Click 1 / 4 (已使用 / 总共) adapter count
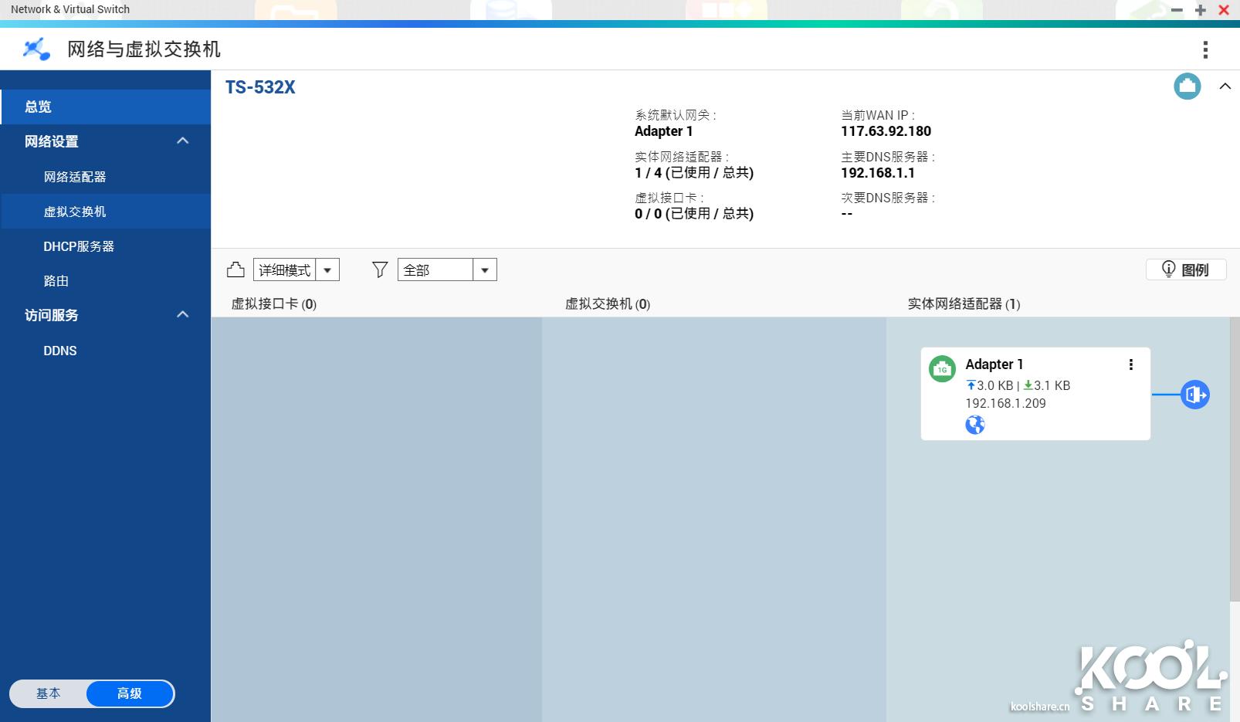This screenshot has width=1240, height=722. pos(694,173)
